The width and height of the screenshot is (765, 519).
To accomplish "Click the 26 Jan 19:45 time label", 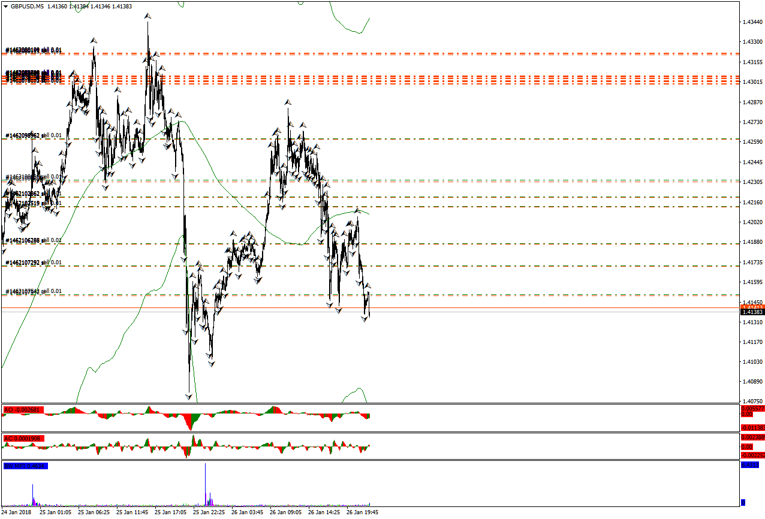I will [362, 512].
